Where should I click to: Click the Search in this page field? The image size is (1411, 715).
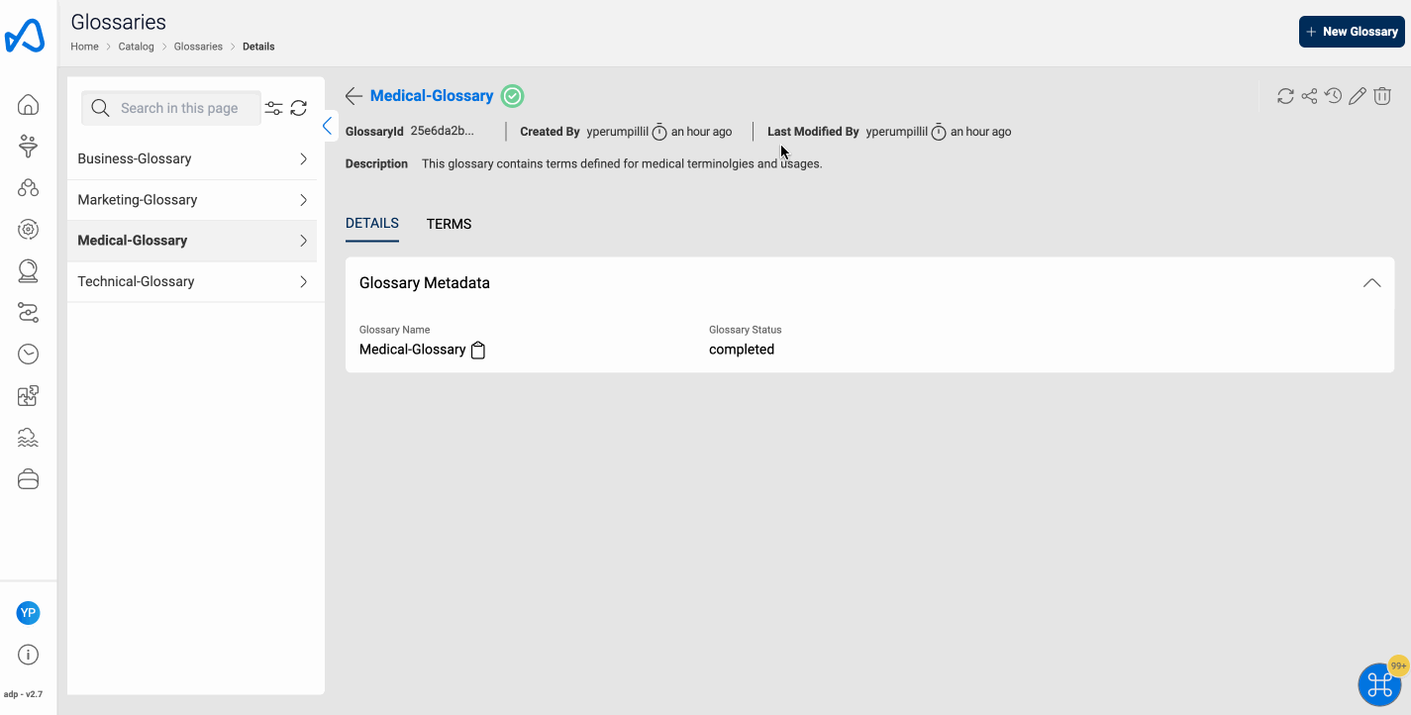tap(171, 108)
